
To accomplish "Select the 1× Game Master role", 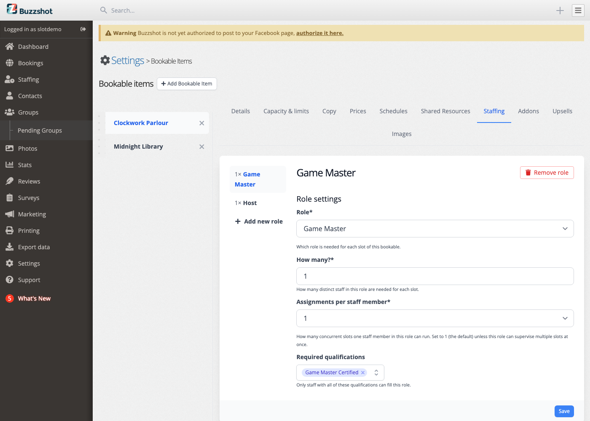I will click(258, 179).
